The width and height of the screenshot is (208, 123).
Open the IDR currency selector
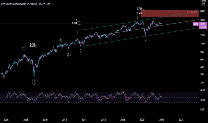click(203, 4)
